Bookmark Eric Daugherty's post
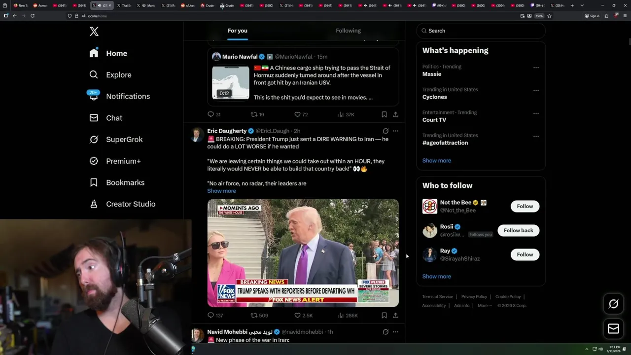The image size is (631, 355). 384,316
